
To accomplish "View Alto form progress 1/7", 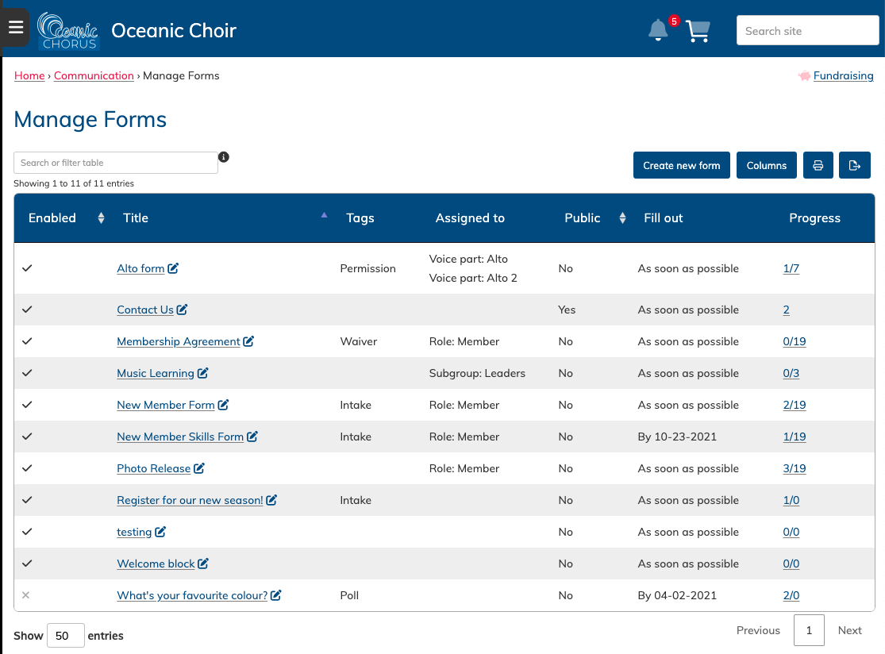I will point(791,268).
